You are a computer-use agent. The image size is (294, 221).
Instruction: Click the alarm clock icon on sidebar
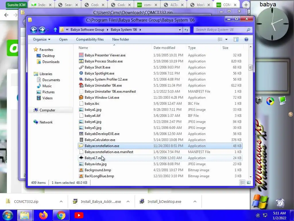280,203
